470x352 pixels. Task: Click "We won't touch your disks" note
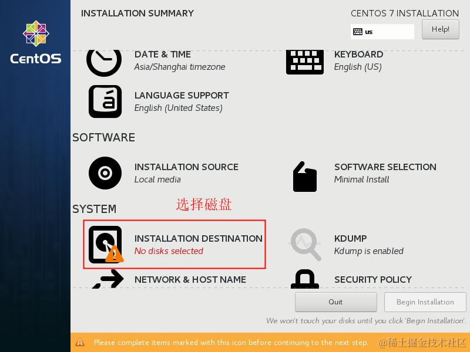366,321
